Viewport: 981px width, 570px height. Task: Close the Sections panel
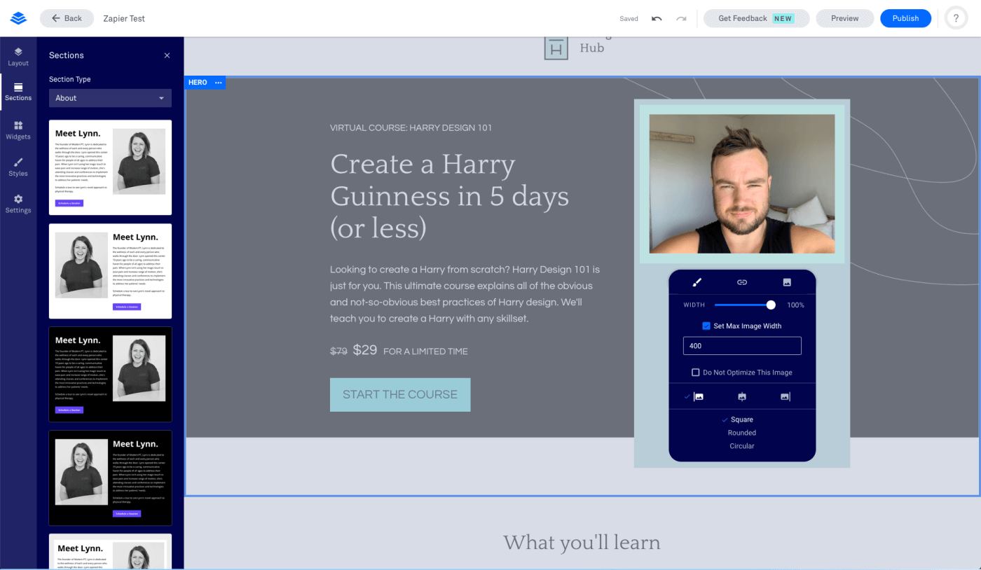[167, 55]
